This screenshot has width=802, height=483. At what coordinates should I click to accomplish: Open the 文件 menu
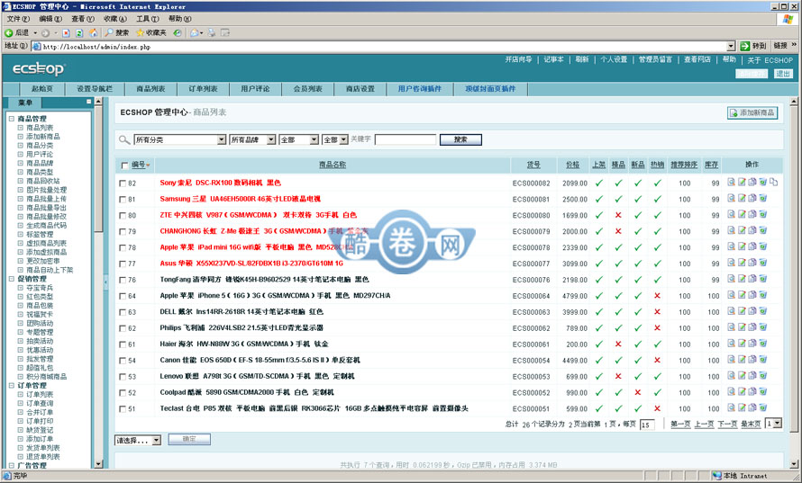18,19
